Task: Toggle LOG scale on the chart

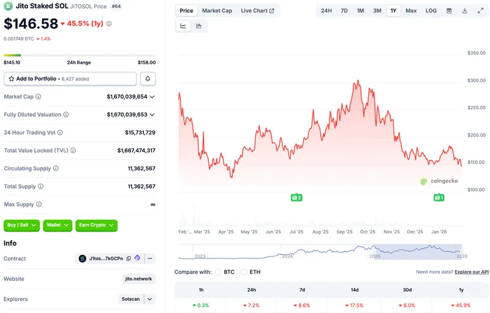Action: click(431, 11)
